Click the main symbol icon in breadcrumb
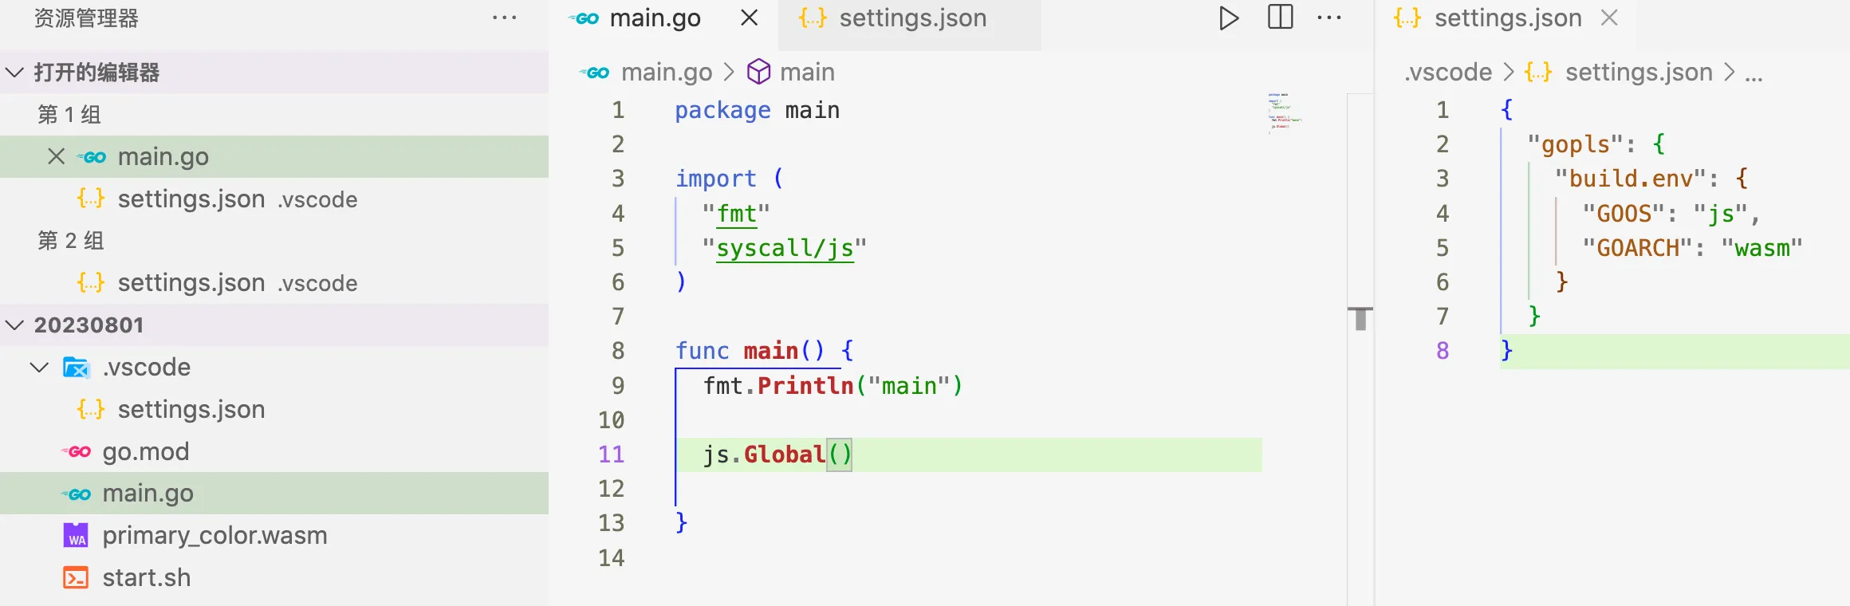This screenshot has height=606, width=1850. 758,72
